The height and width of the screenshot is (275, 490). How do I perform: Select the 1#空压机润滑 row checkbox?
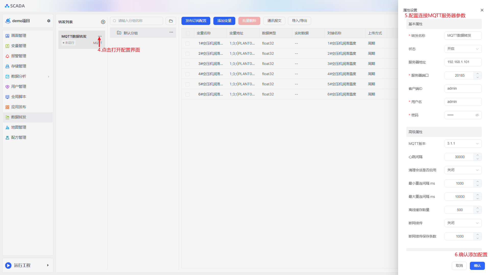tap(188, 44)
